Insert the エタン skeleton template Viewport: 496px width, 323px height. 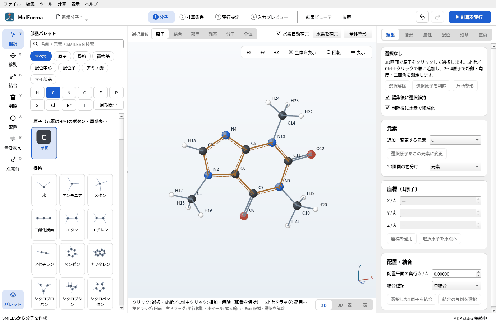pyautogui.click(x=72, y=225)
